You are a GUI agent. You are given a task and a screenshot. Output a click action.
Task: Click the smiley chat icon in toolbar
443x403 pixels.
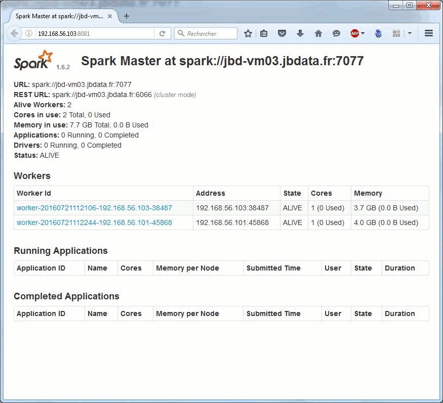[x=336, y=33]
